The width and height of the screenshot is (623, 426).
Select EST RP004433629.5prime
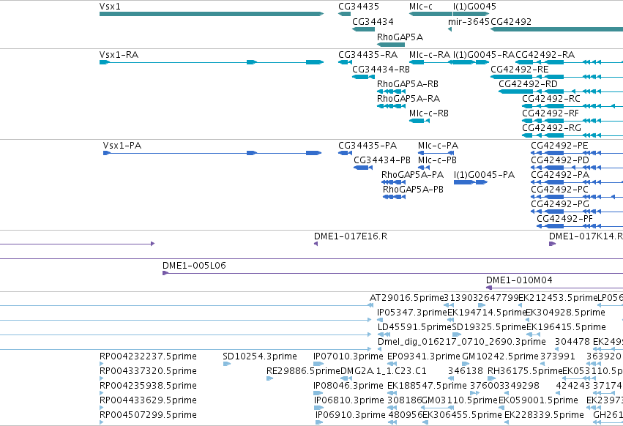(101, 408)
